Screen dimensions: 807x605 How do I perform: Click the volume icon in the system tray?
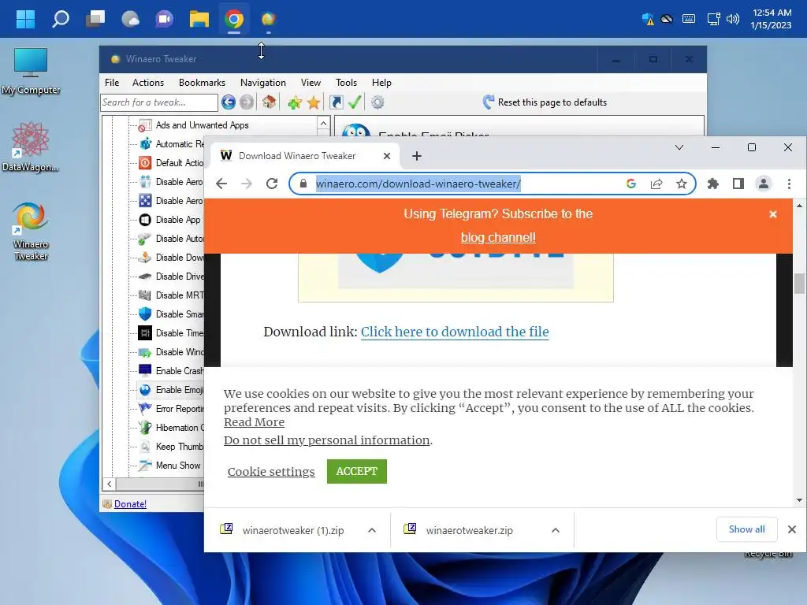point(732,20)
